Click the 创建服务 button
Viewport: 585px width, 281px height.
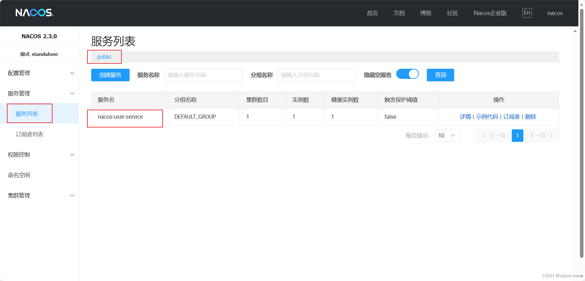point(110,75)
